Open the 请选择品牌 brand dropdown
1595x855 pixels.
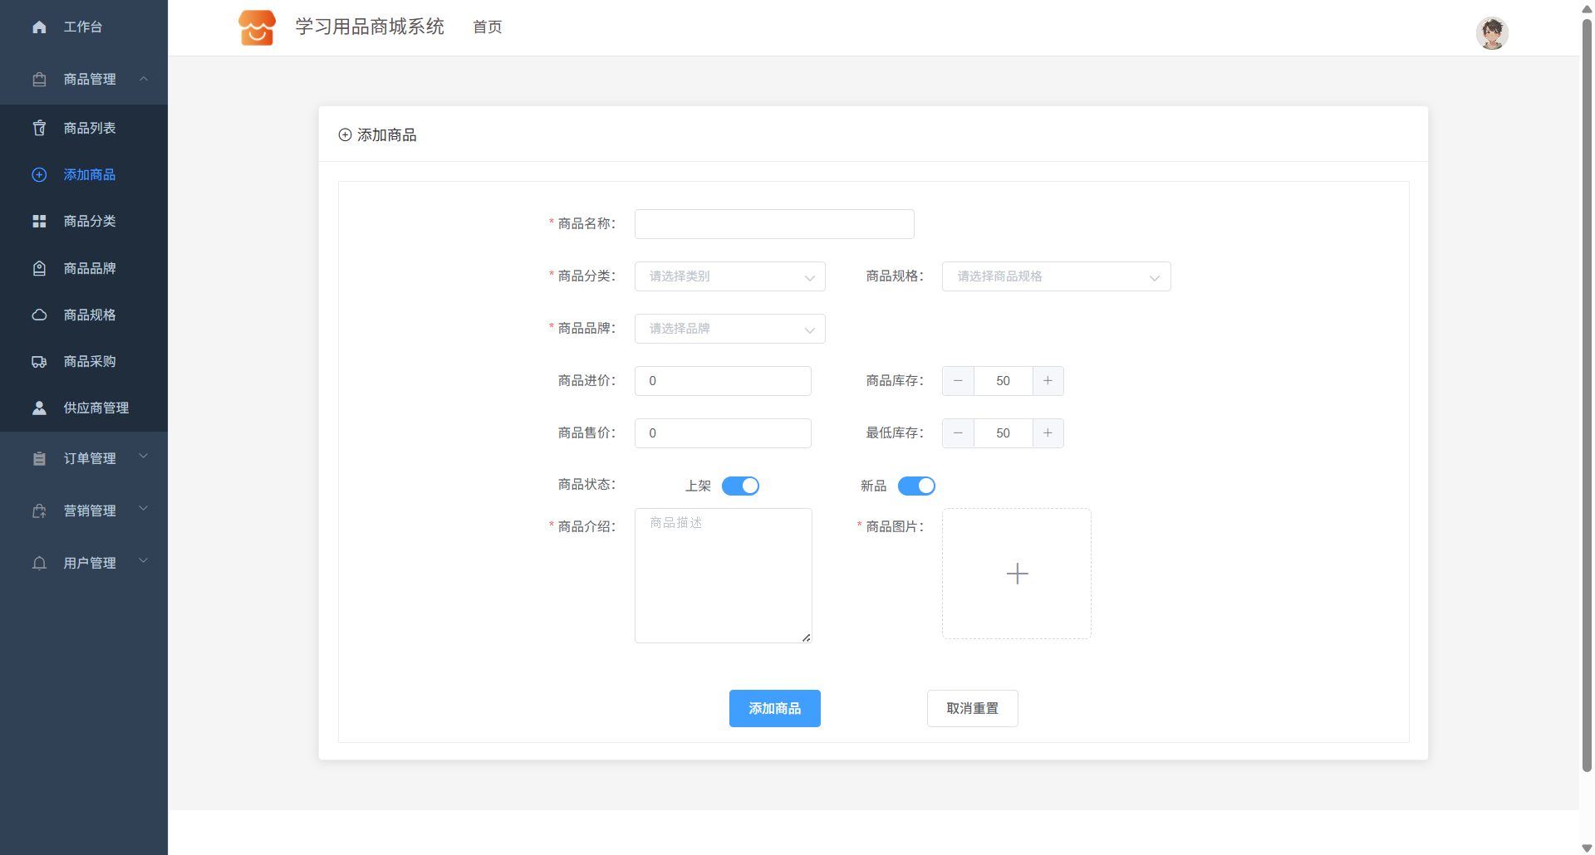coord(729,329)
